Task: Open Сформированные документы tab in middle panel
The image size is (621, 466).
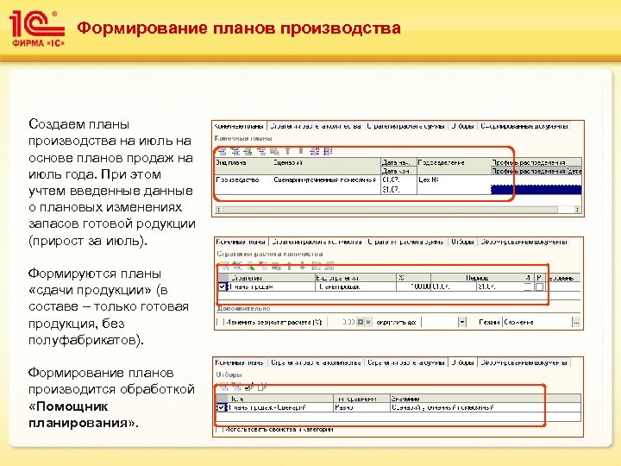Action: (524, 242)
